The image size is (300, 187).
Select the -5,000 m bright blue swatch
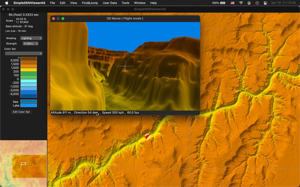pos(29,92)
